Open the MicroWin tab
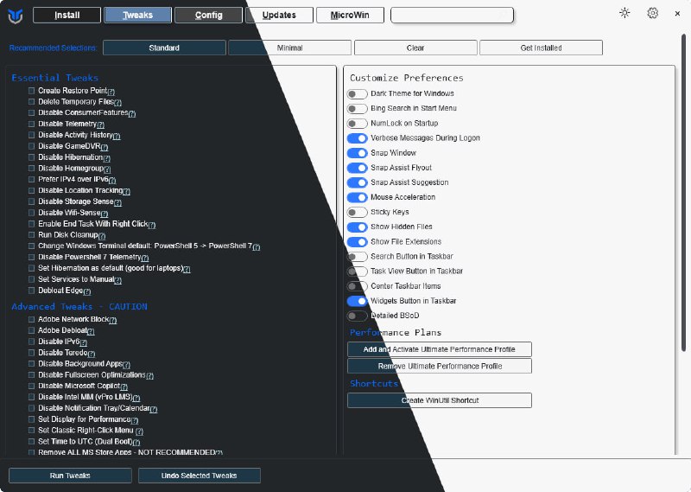Screen dimensions: 691x492 [350, 15]
